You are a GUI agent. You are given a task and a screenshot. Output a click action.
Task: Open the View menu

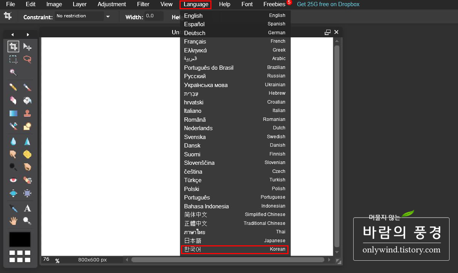(x=166, y=4)
